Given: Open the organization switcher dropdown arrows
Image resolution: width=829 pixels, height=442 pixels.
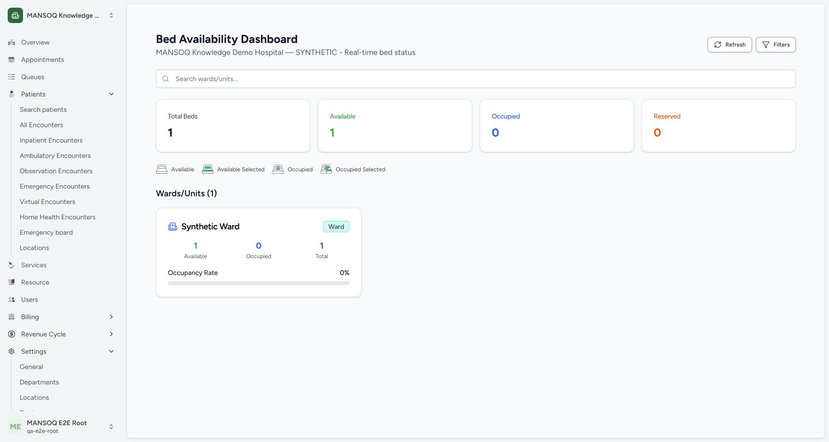Looking at the screenshot, I should [111, 15].
